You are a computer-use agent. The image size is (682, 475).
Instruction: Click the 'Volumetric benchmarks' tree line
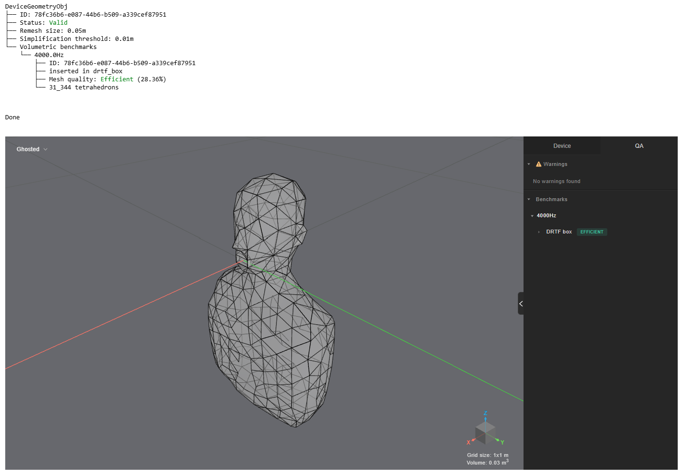pyautogui.click(x=58, y=47)
